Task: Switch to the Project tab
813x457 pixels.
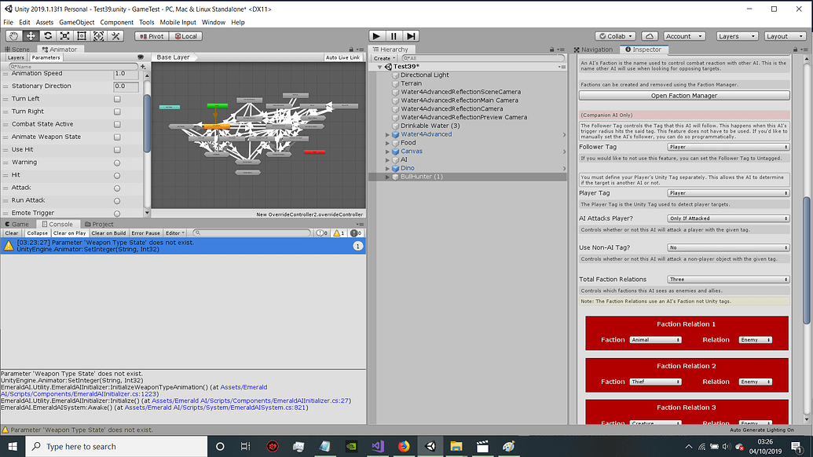Action: tap(99, 225)
